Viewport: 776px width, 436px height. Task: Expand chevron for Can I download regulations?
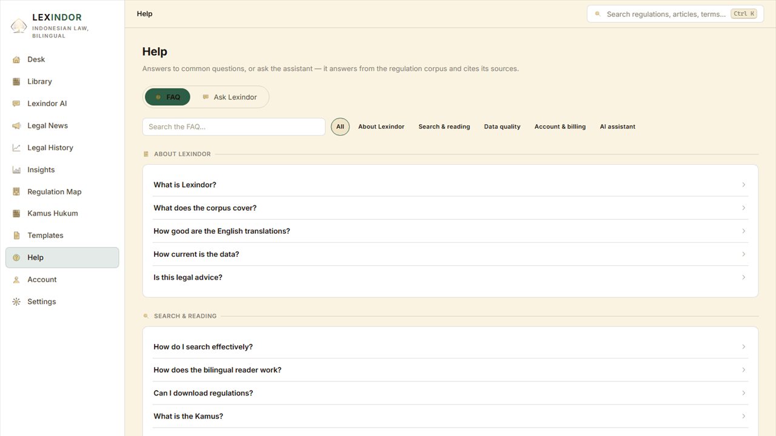click(744, 393)
